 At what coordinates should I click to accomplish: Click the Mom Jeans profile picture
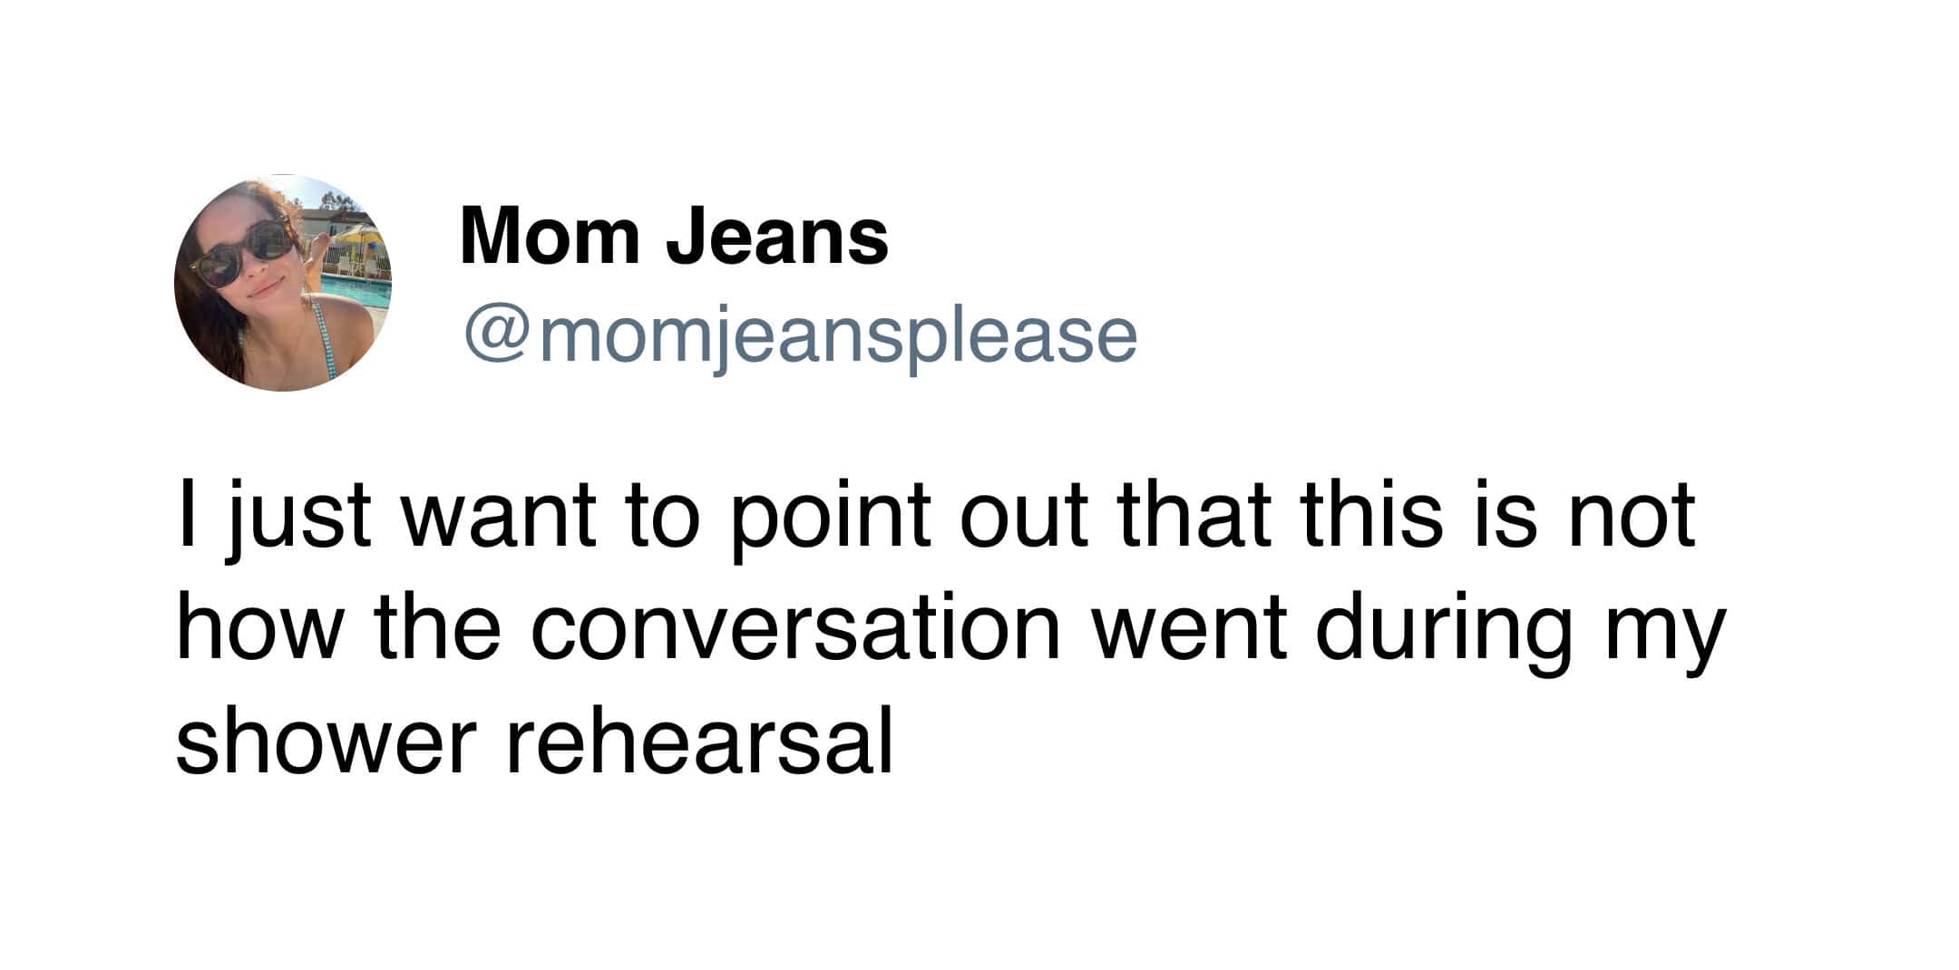coord(282,283)
